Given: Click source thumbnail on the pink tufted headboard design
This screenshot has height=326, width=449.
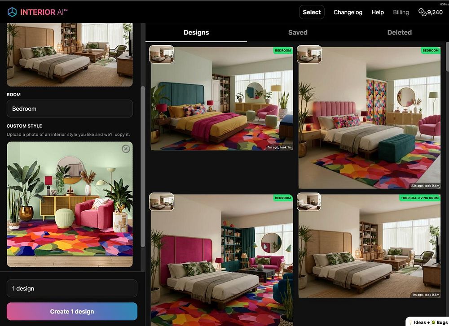Looking at the screenshot, I should 309,54.
